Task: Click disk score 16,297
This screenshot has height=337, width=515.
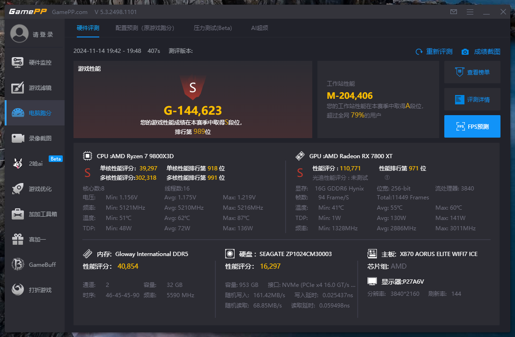Action: (270, 266)
